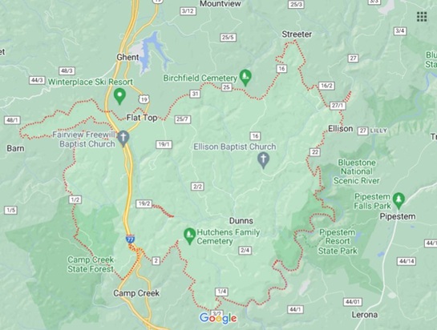Open the Google apps grid icon

(x=422, y=17)
